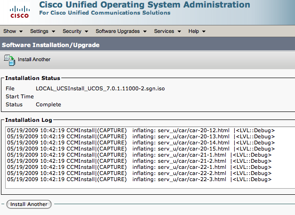Click the Installation Status section heading
This screenshot has height=215, width=295.
33,78
